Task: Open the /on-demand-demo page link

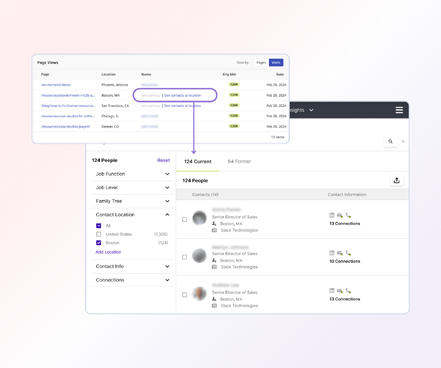Action: (56, 85)
